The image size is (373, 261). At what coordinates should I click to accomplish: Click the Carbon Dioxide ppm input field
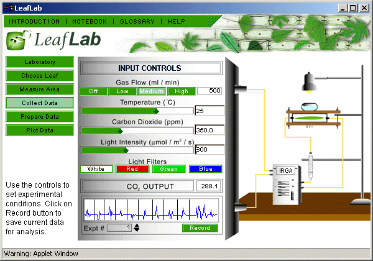[210, 130]
